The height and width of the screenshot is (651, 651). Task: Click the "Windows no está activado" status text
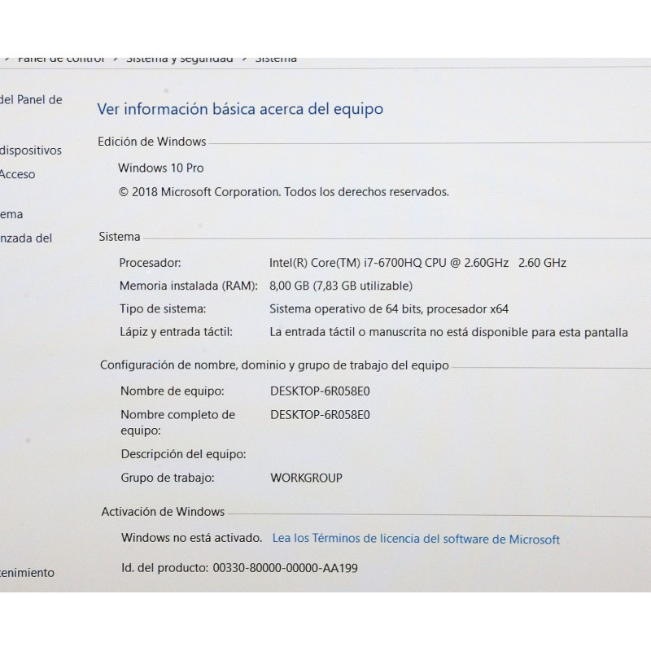pyautogui.click(x=191, y=538)
